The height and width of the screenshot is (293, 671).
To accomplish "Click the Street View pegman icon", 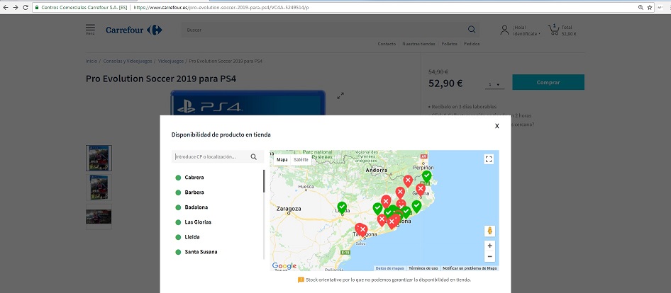I will [489, 231].
